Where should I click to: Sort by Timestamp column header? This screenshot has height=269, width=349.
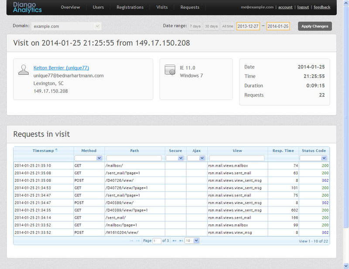tap(43, 151)
